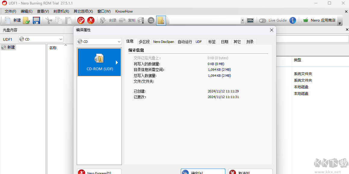
Task: Click the red Nero CoverDesigner disc icon
Action: click(x=81, y=20)
